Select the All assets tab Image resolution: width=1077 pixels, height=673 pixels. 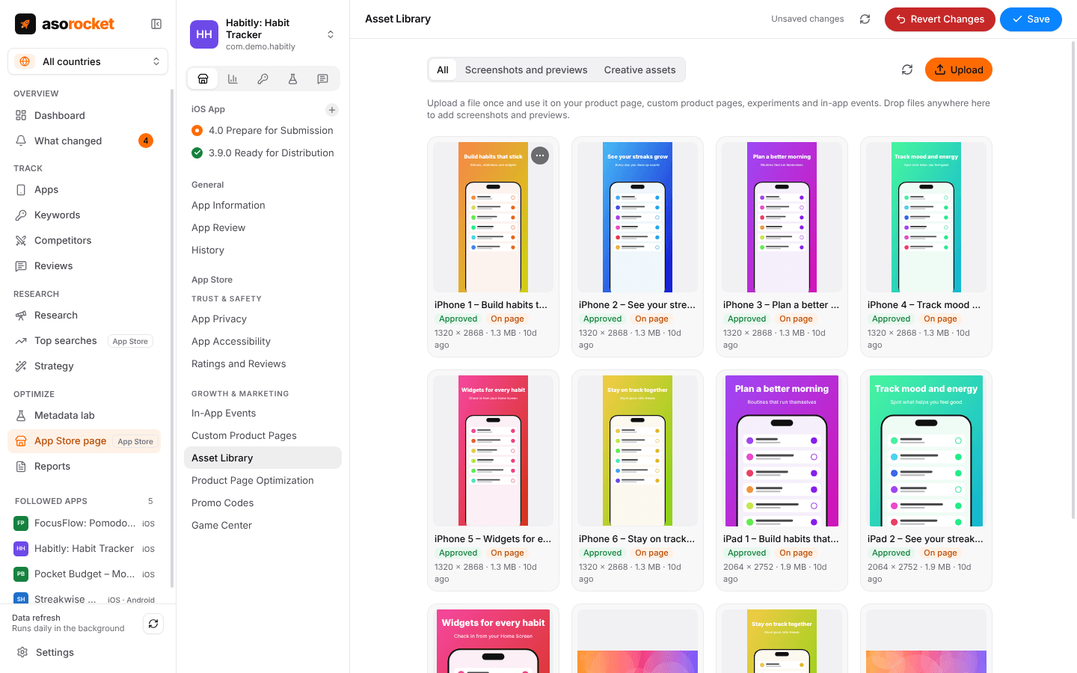pos(443,70)
